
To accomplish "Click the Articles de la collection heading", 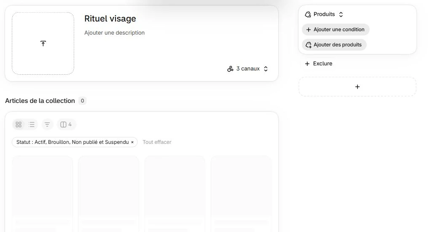I will (x=40, y=101).
